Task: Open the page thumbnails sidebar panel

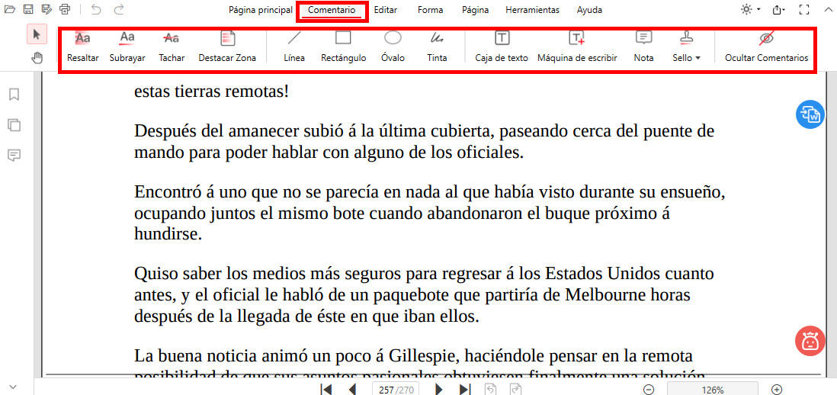Action: coord(14,125)
